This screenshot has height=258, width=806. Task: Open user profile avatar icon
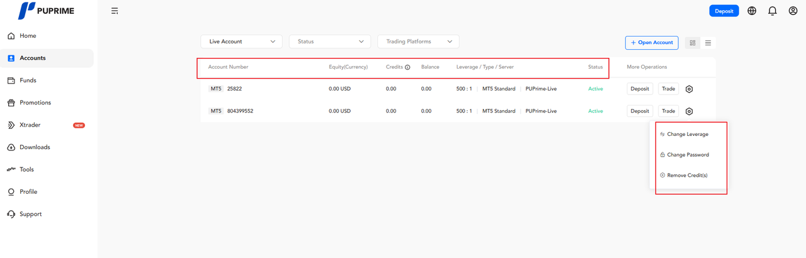coord(793,11)
